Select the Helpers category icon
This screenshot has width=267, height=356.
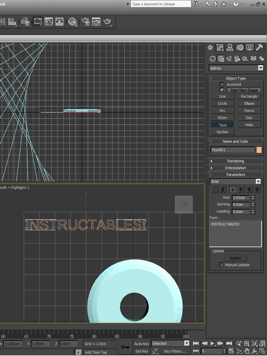click(245, 59)
